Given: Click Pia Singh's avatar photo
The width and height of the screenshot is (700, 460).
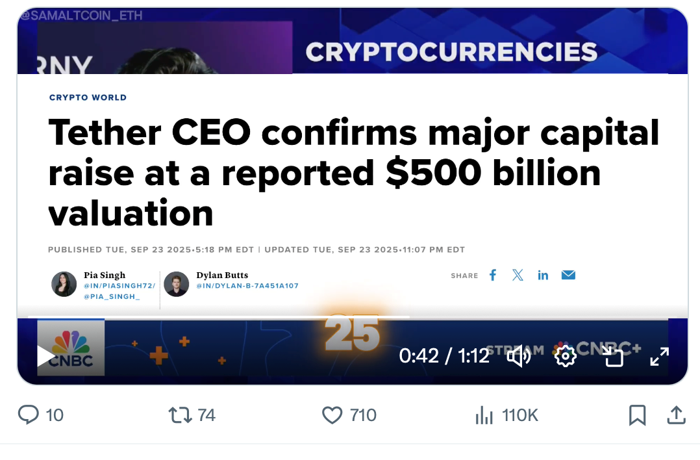Looking at the screenshot, I should (x=64, y=284).
